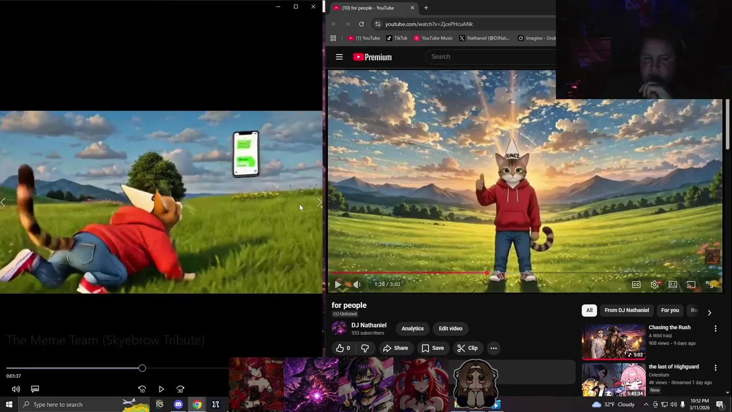Reload the Chrome page
Viewport: 732px width, 412px height.
tap(361, 24)
